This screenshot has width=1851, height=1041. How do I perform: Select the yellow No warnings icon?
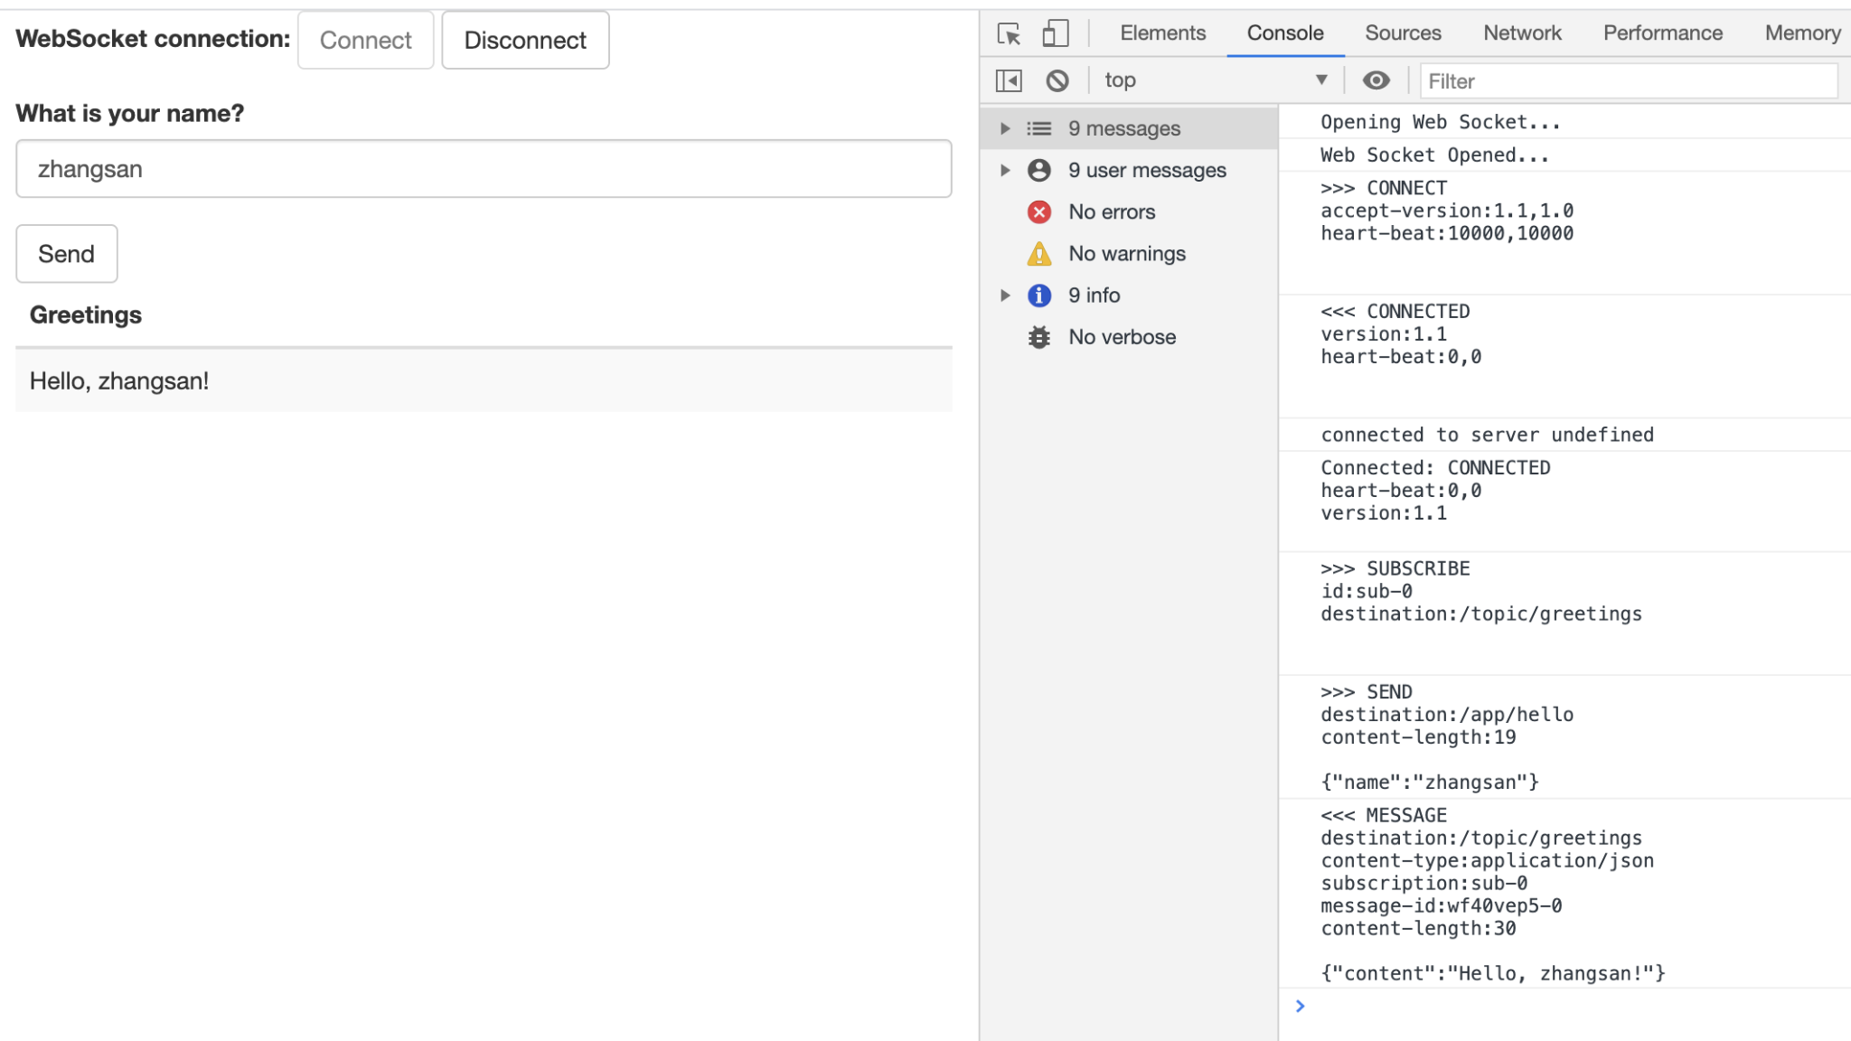[x=1039, y=254]
